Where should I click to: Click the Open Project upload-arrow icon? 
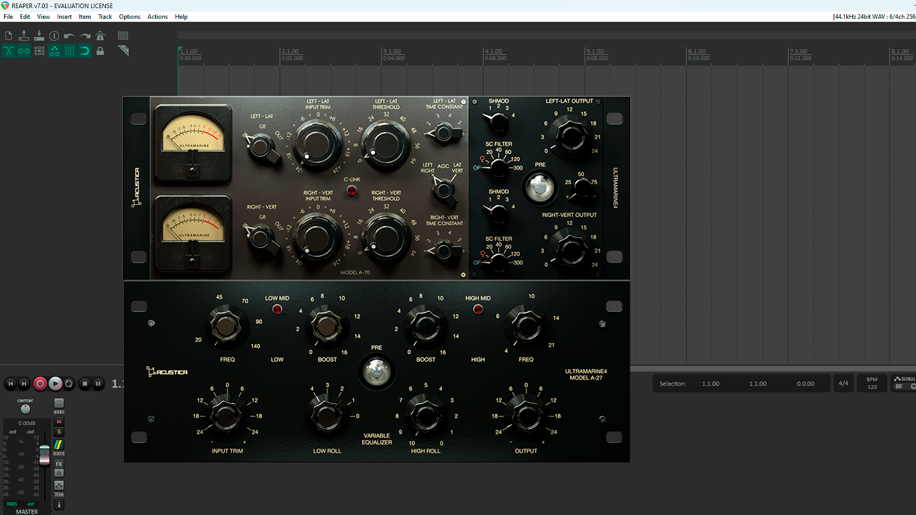click(x=24, y=36)
